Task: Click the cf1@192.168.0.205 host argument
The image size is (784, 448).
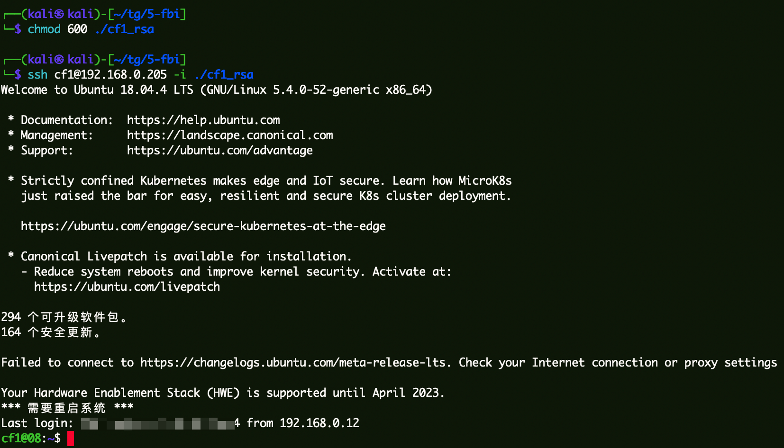Action: click(110, 75)
